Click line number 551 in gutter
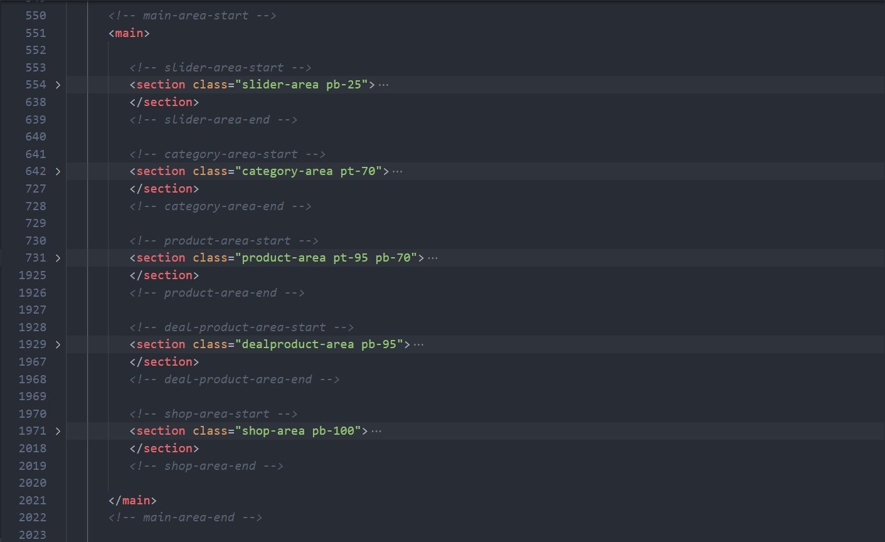Image resolution: width=885 pixels, height=542 pixels. (35, 33)
